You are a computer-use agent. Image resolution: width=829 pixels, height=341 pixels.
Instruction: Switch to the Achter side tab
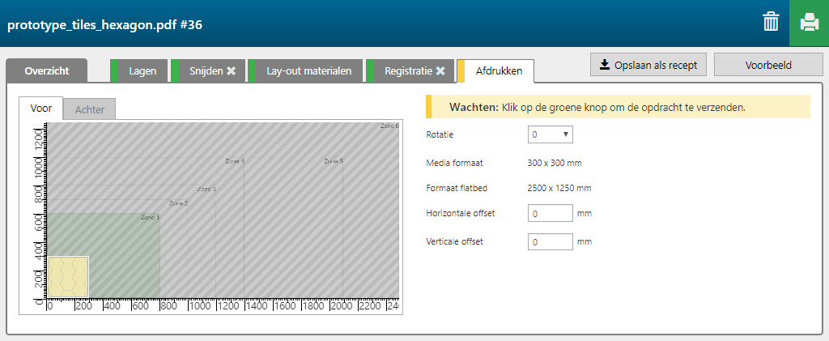[89, 110]
